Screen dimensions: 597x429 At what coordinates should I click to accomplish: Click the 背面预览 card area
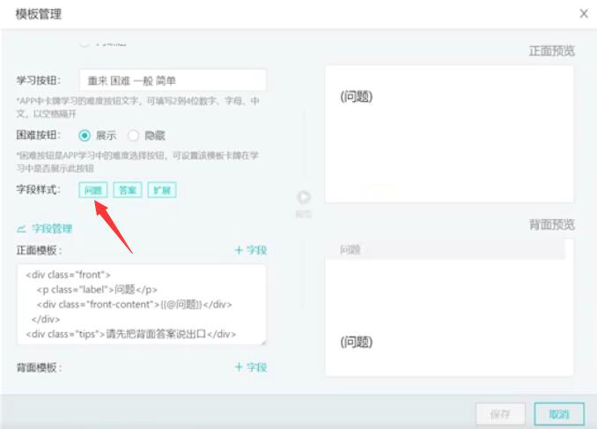(449, 307)
